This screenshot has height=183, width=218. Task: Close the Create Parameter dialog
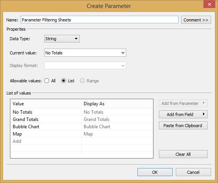pos(209,4)
